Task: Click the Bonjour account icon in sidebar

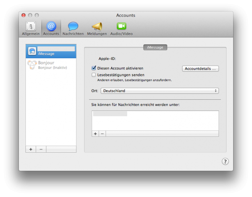Action: click(32, 65)
